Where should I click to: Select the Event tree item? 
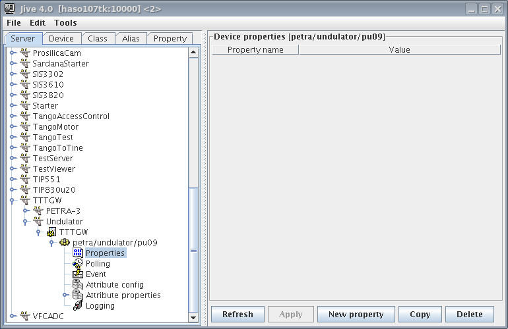click(x=96, y=274)
